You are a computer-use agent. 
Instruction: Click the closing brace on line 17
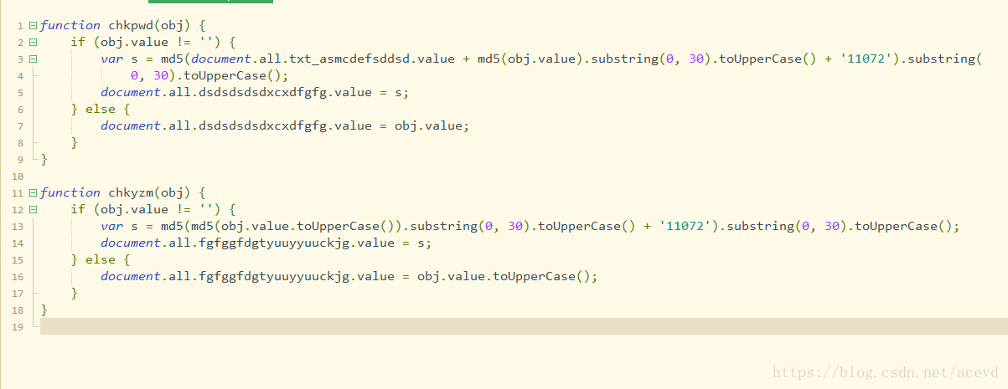(75, 294)
